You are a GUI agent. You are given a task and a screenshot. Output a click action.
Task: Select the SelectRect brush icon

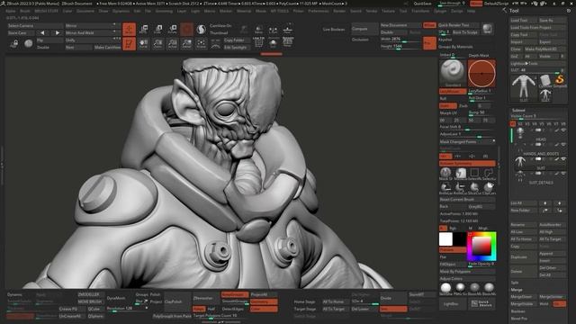coord(474,173)
